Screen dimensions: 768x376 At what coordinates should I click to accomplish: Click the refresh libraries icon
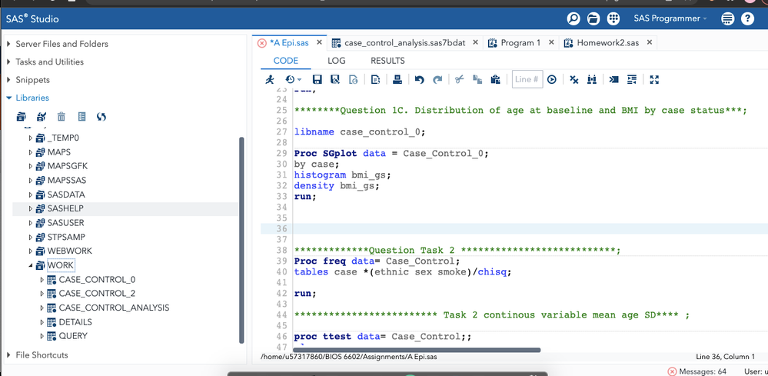[101, 117]
